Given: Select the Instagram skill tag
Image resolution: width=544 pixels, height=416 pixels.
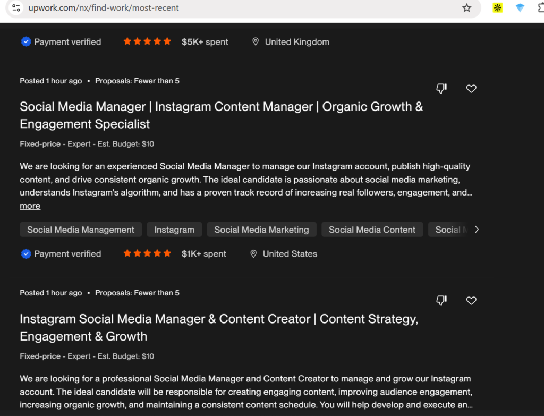Looking at the screenshot, I should [174, 230].
